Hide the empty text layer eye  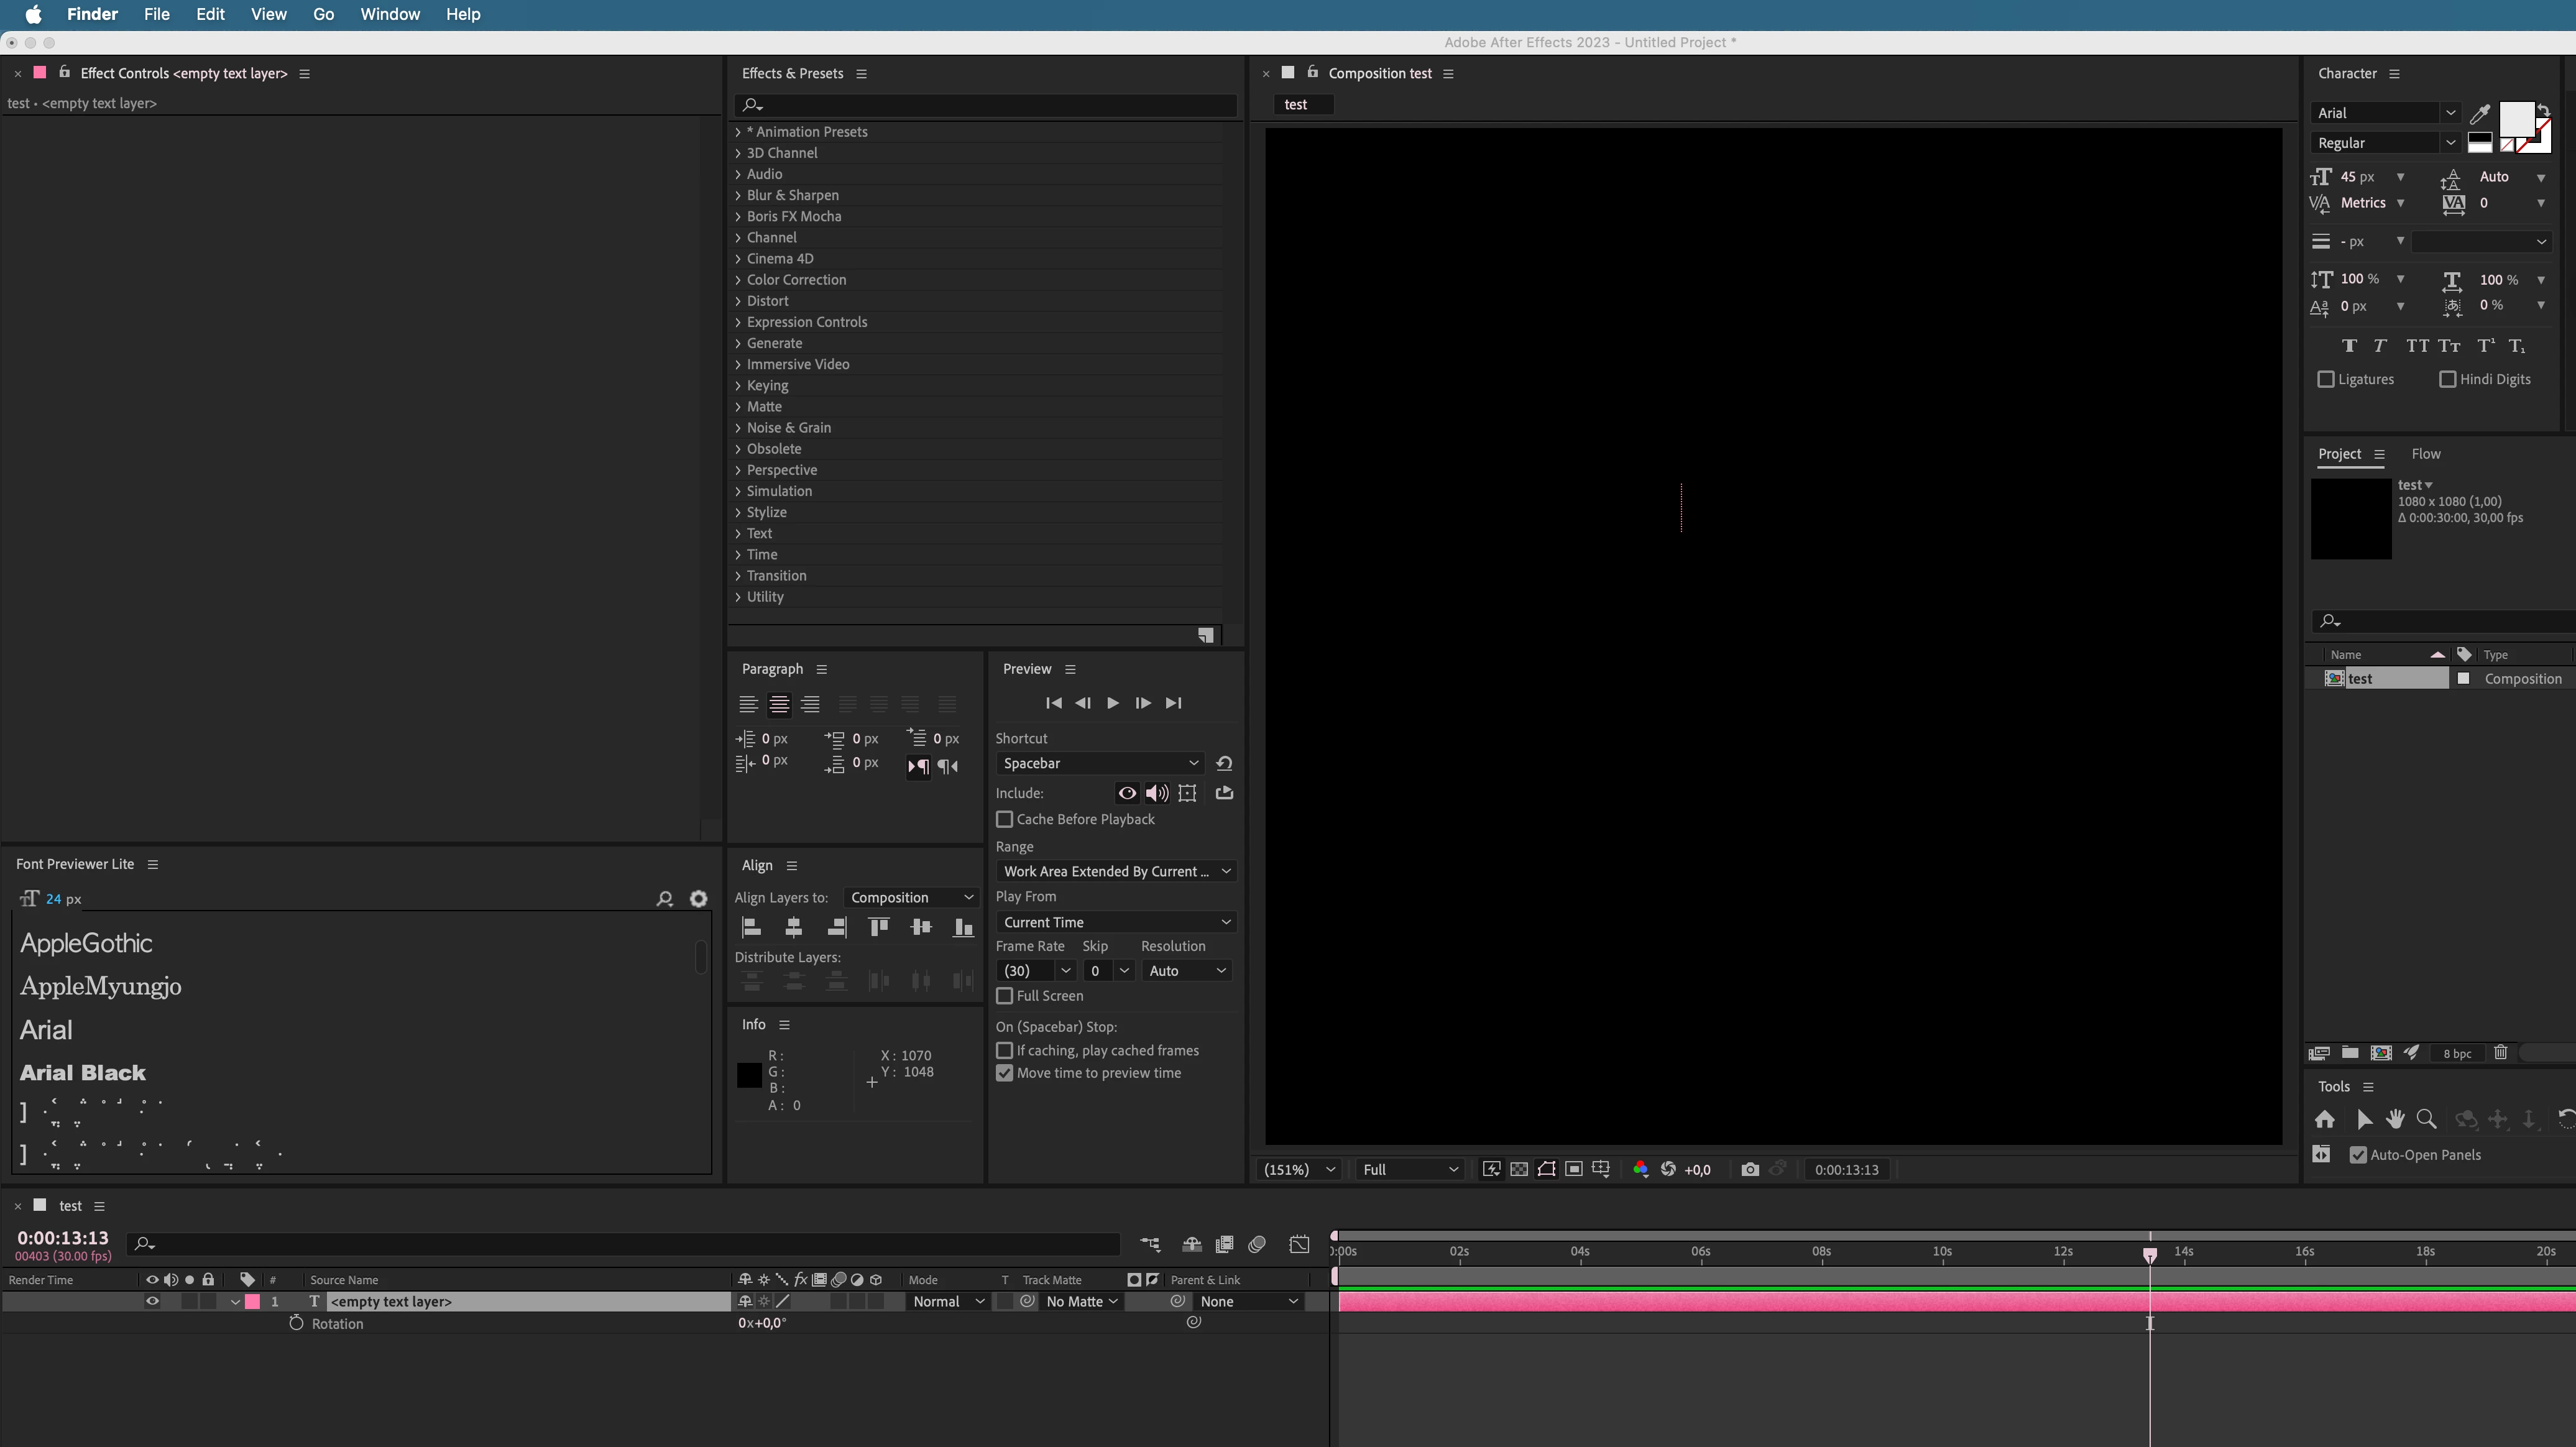pyautogui.click(x=152, y=1301)
